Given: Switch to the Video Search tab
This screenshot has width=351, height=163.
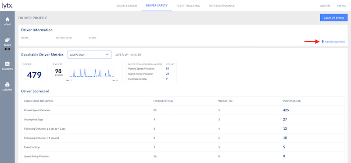Looking at the screenshot, I should point(126,6).
